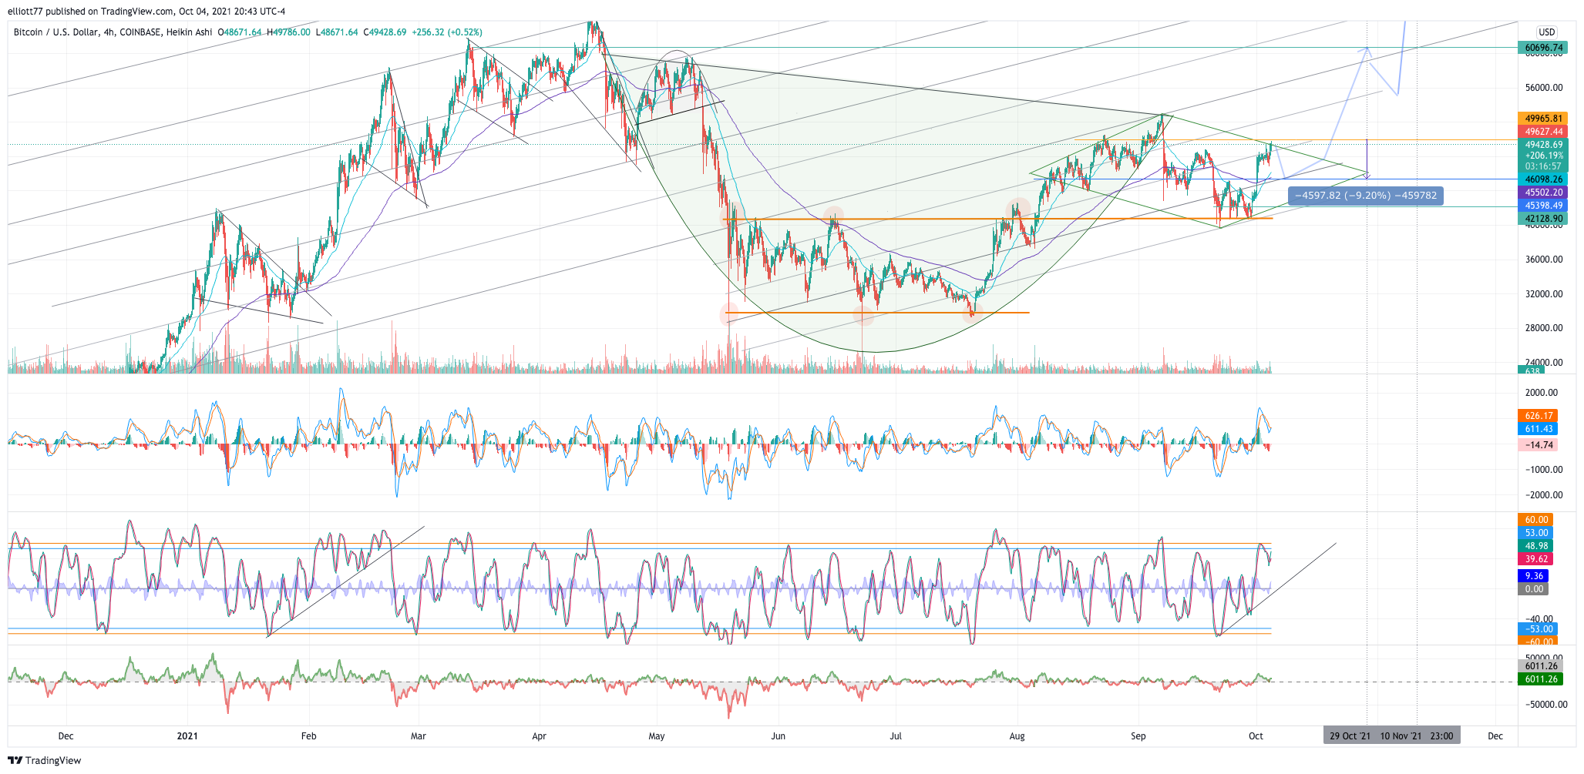The image size is (1584, 774).
Task: Click the May label on the time axis
Action: tap(657, 736)
